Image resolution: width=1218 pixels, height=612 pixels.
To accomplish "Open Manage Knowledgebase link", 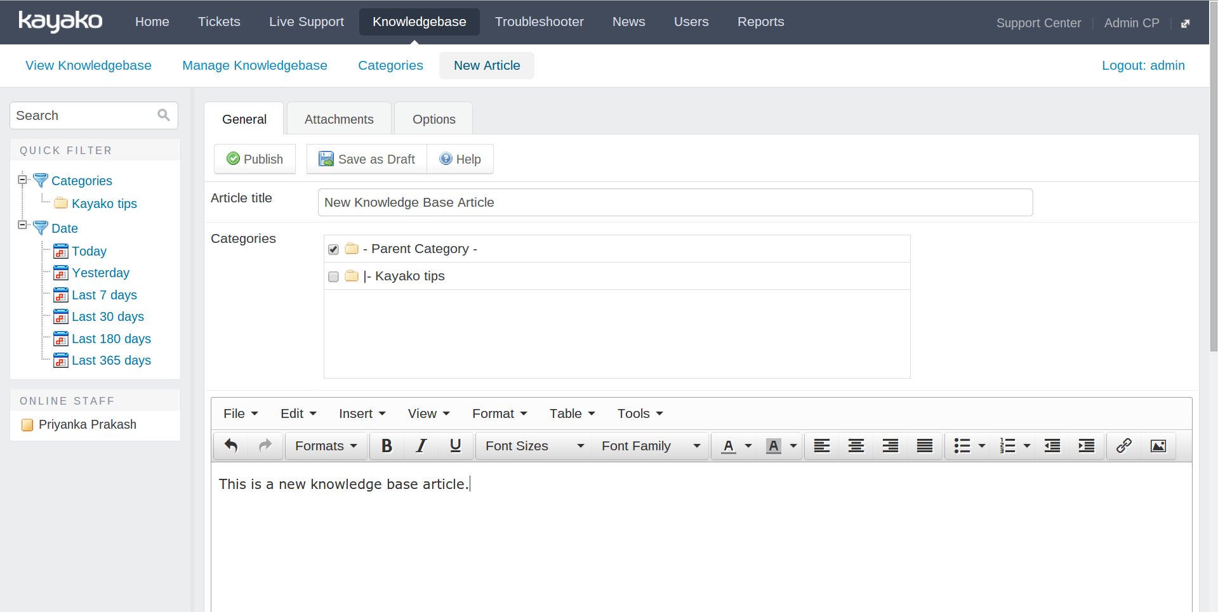I will point(255,65).
